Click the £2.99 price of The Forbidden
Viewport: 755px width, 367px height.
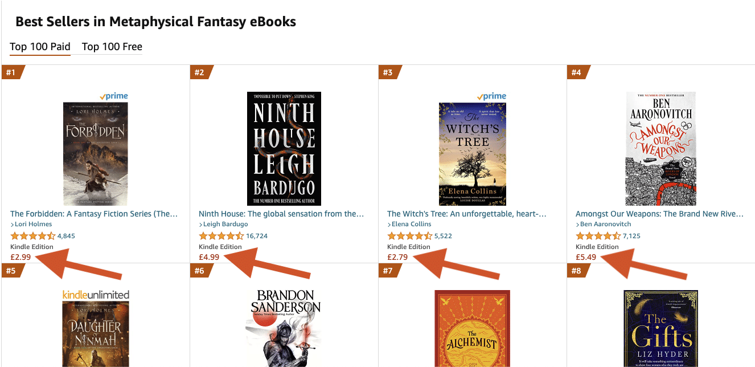[x=19, y=257]
